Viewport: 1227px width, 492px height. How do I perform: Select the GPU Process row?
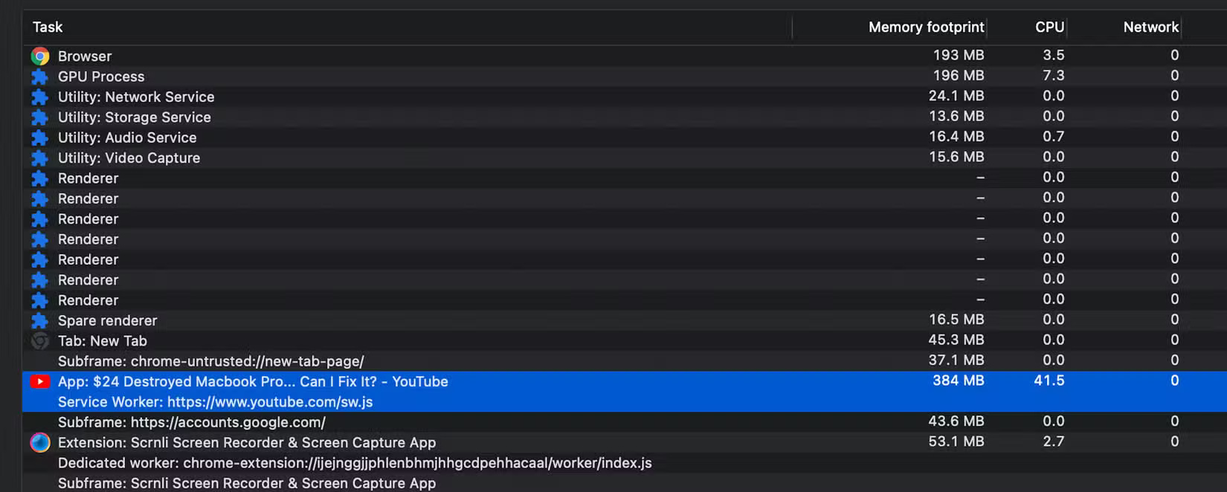(625, 77)
